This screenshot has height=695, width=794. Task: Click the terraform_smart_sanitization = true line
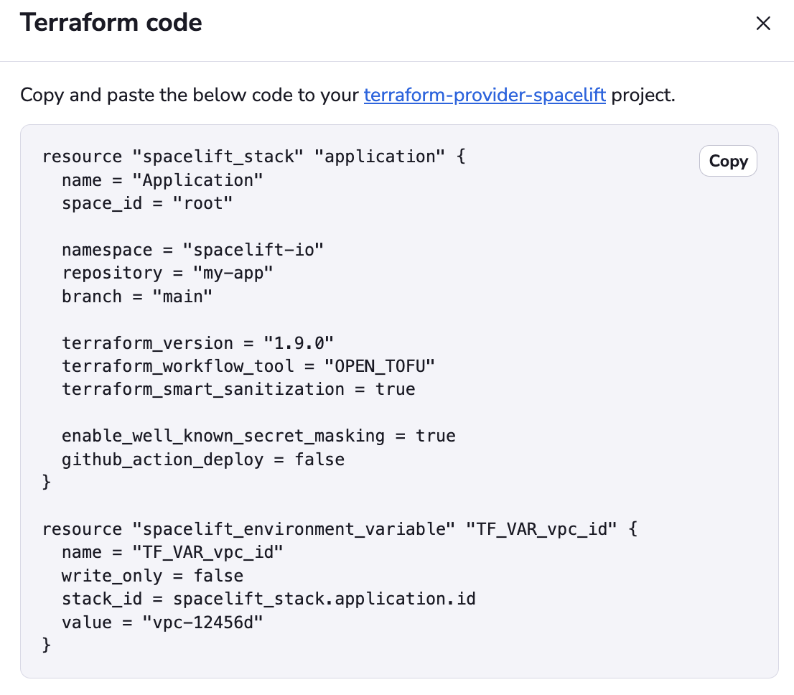tap(238, 389)
